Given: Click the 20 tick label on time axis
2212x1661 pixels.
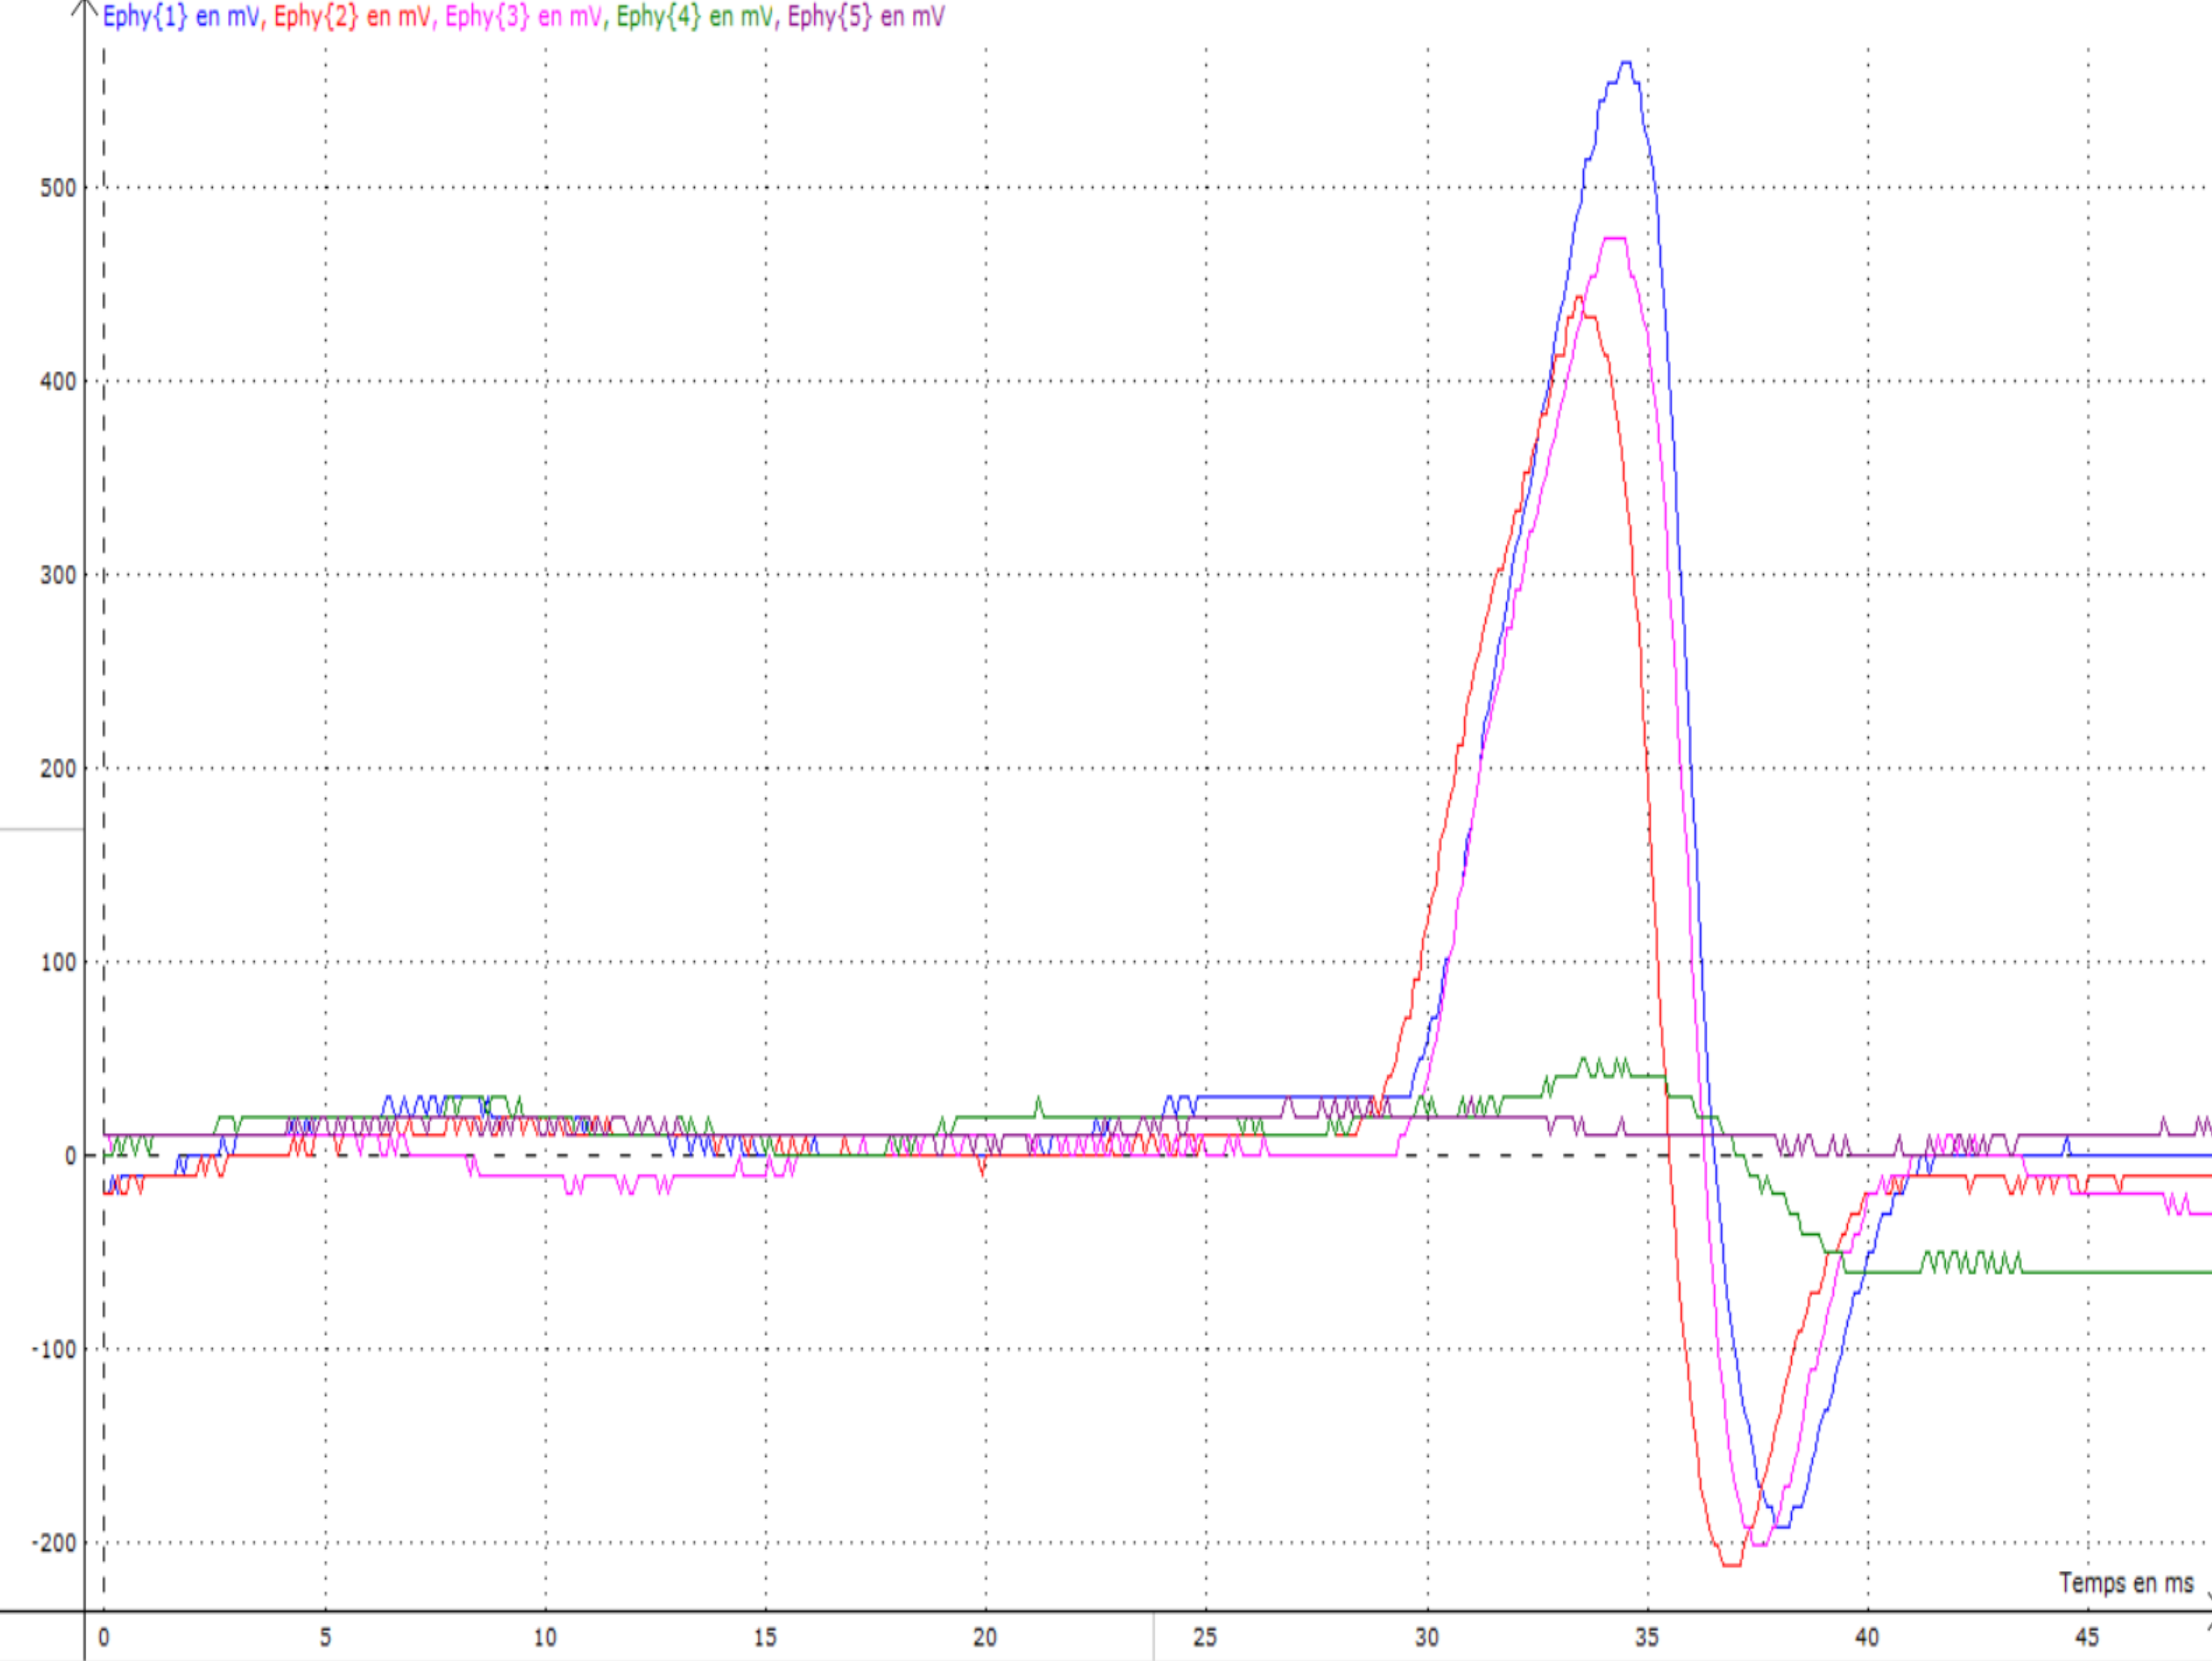Looking at the screenshot, I should (x=985, y=1638).
